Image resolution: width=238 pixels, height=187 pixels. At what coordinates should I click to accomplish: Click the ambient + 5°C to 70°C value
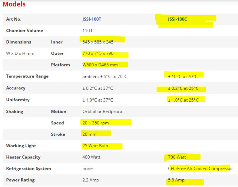pyautogui.click(x=105, y=76)
